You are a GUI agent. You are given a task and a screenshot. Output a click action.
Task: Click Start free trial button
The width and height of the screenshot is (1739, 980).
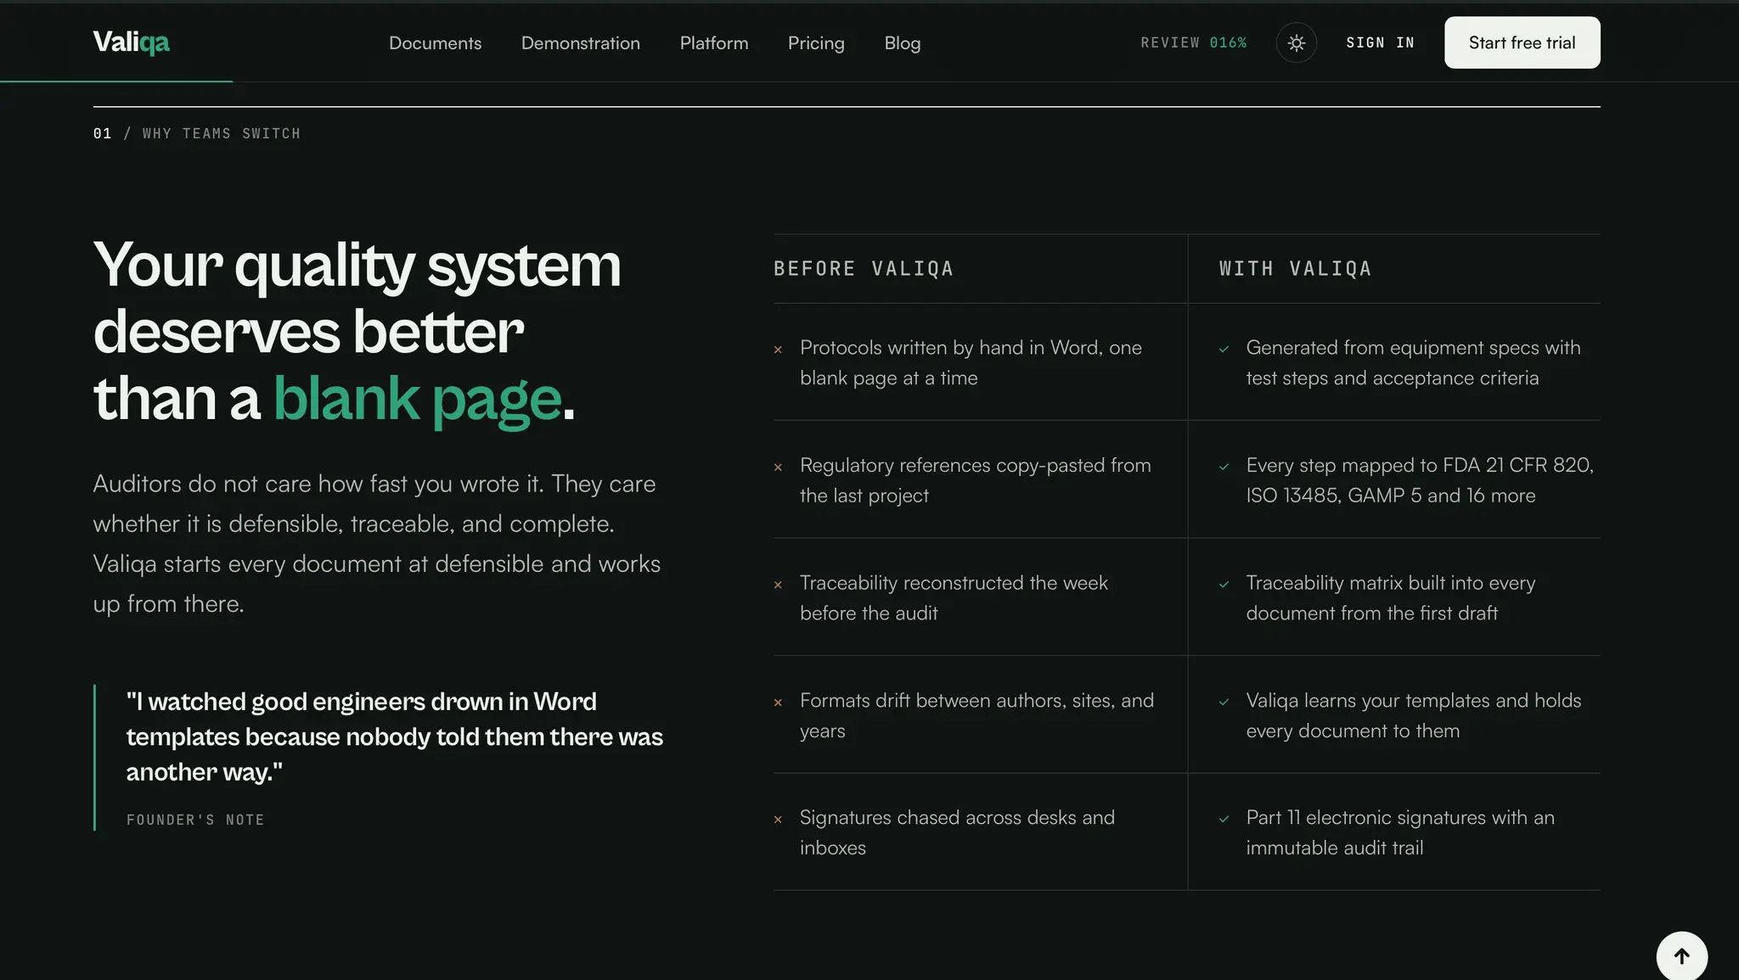point(1522,42)
